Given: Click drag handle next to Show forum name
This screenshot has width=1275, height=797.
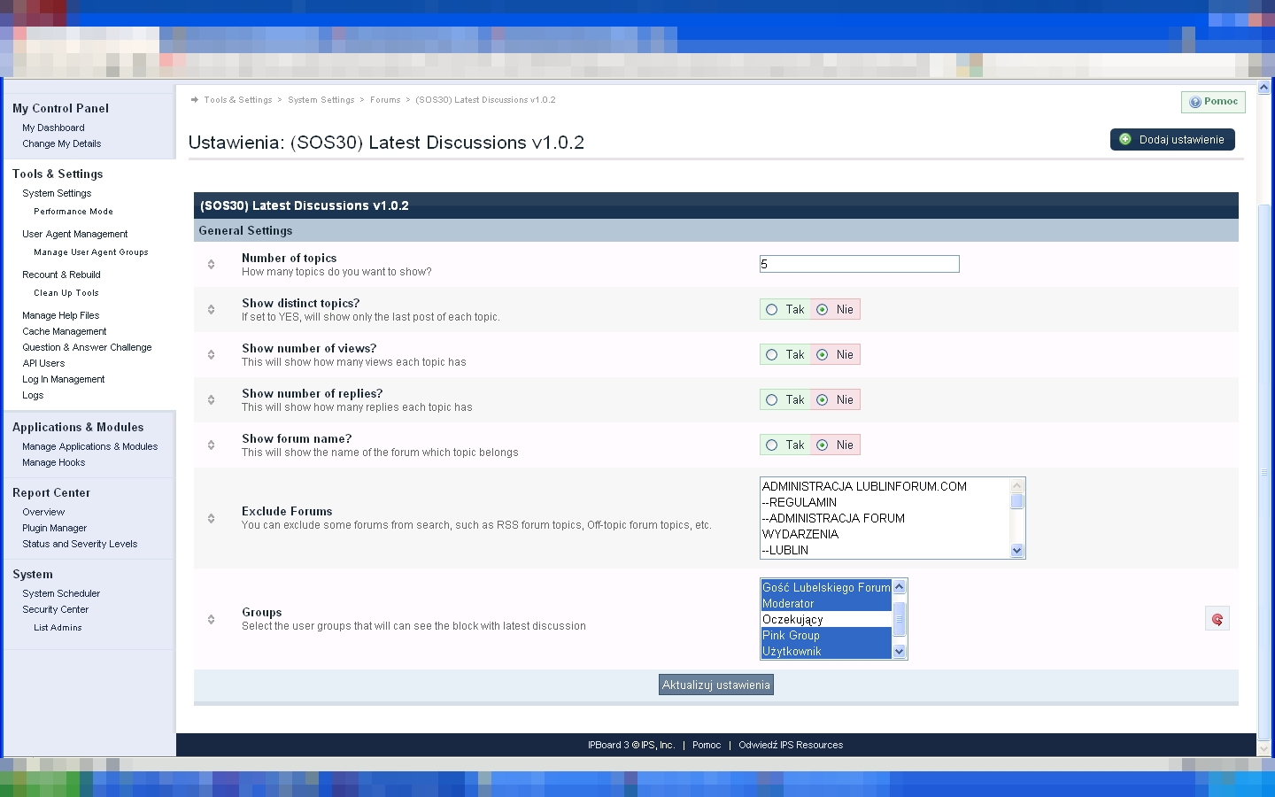Looking at the screenshot, I should pyautogui.click(x=211, y=445).
